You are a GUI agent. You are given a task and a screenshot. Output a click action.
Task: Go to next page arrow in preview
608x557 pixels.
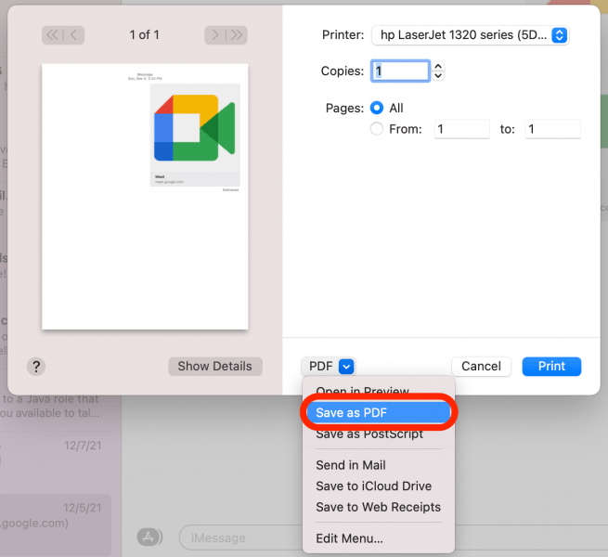pyautogui.click(x=215, y=35)
